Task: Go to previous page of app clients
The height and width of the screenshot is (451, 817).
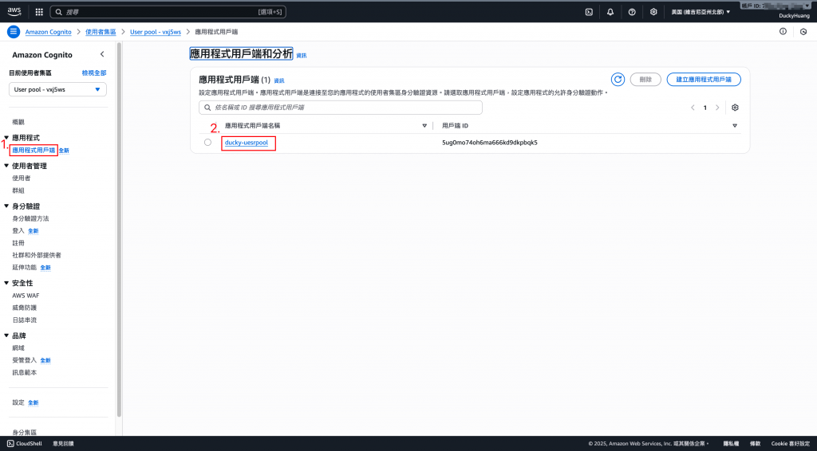Action: coord(693,108)
